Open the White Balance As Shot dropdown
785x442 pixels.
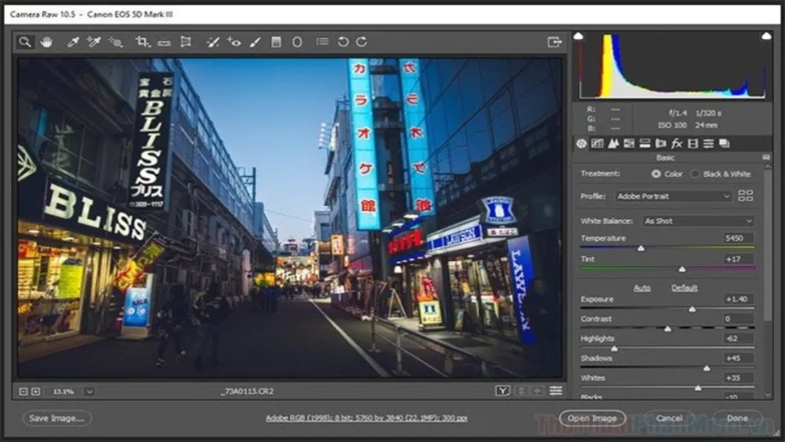[x=698, y=221]
